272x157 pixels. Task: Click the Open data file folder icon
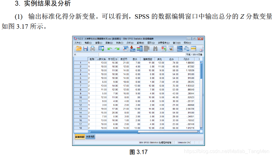[79, 48]
